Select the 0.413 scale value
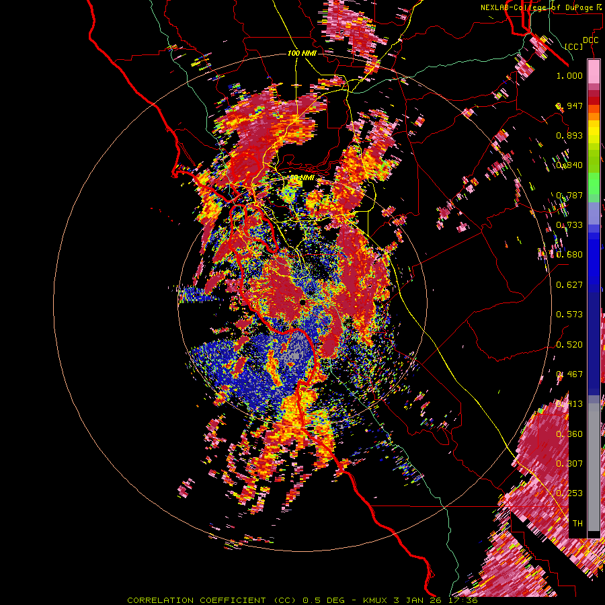The image size is (605, 605). 569,404
